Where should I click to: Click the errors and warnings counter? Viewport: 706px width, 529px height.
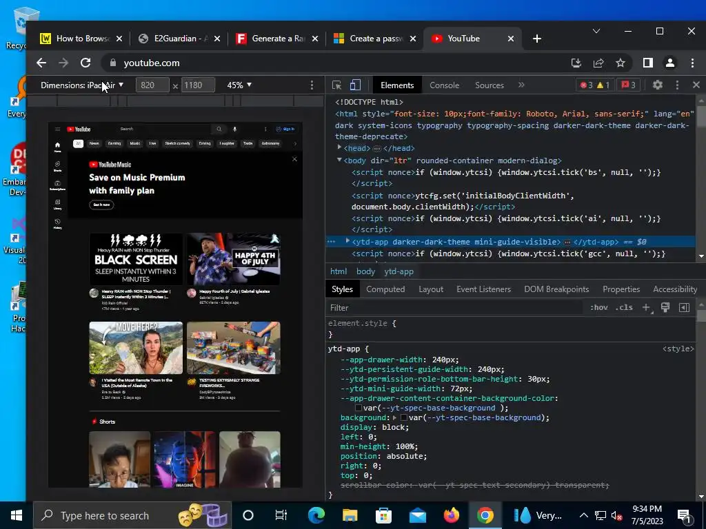tap(595, 85)
